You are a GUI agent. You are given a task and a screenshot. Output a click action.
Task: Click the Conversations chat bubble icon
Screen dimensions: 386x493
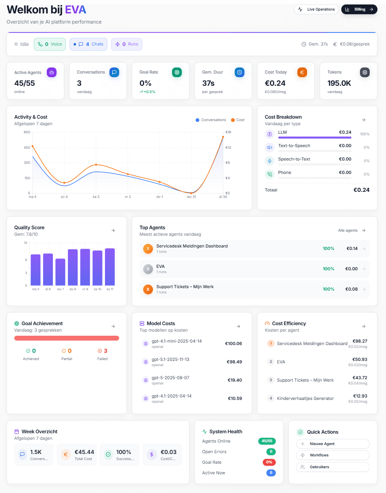(114, 72)
